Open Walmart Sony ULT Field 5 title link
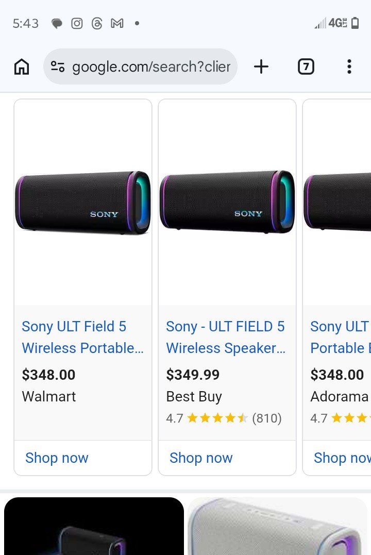 pyautogui.click(x=82, y=337)
